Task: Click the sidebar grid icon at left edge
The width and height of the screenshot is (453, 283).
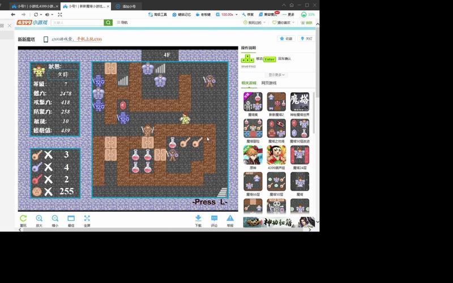Action: pyautogui.click(x=2, y=25)
